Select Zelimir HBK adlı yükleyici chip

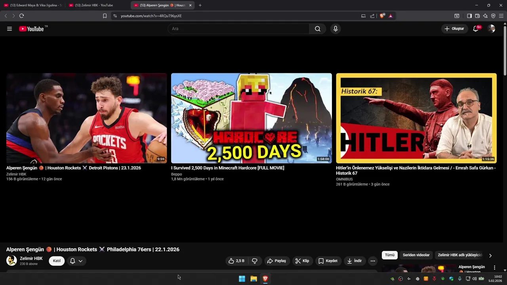click(x=459, y=255)
